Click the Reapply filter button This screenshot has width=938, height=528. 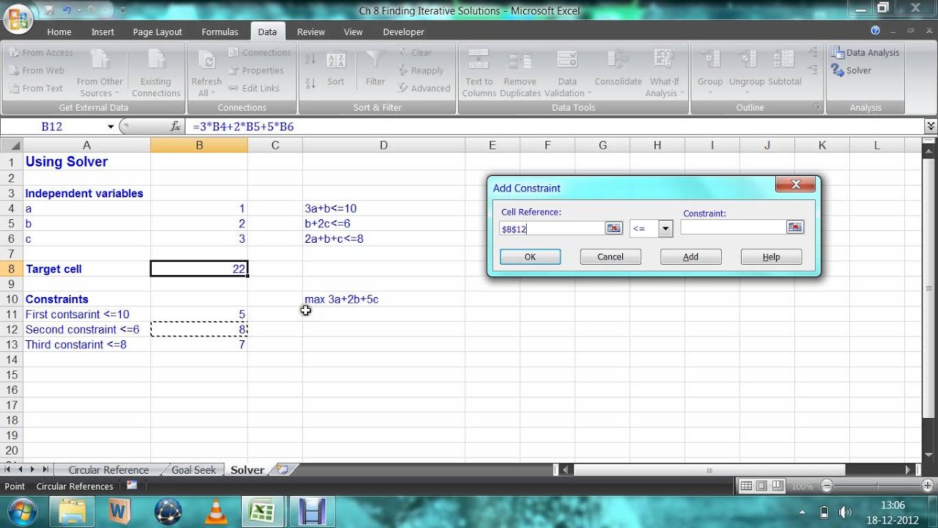tap(421, 70)
